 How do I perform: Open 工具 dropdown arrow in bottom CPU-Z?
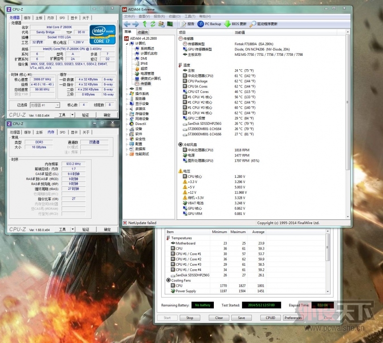point(73,230)
